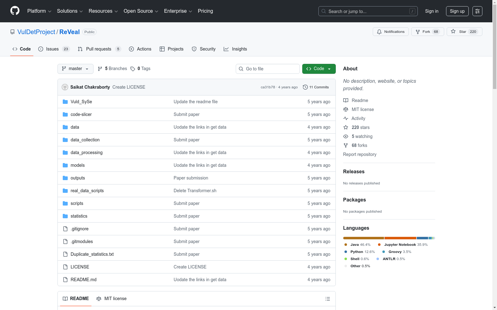
Task: Click the Java segment of language bar
Action: point(363,238)
